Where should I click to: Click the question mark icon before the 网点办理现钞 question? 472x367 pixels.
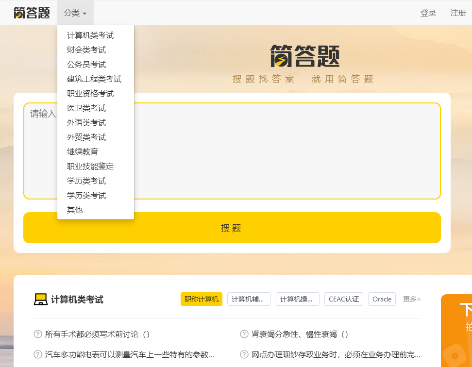click(x=243, y=353)
